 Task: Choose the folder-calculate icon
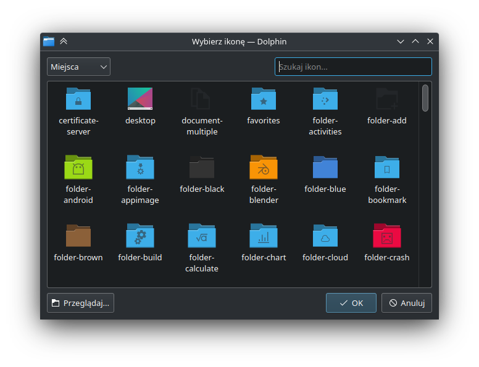(202, 236)
